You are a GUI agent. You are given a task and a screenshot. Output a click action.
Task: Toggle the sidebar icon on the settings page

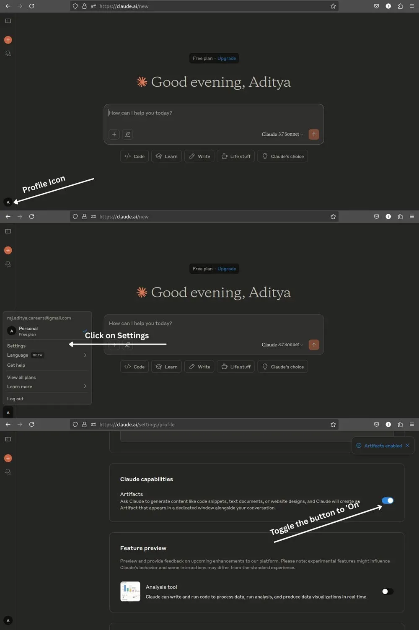point(8,439)
